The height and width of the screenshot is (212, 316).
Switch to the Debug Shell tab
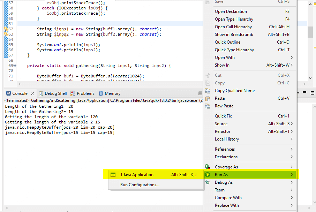click(53, 93)
